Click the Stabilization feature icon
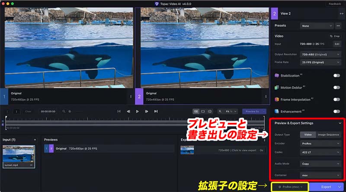This screenshot has height=192, width=346. click(277, 76)
